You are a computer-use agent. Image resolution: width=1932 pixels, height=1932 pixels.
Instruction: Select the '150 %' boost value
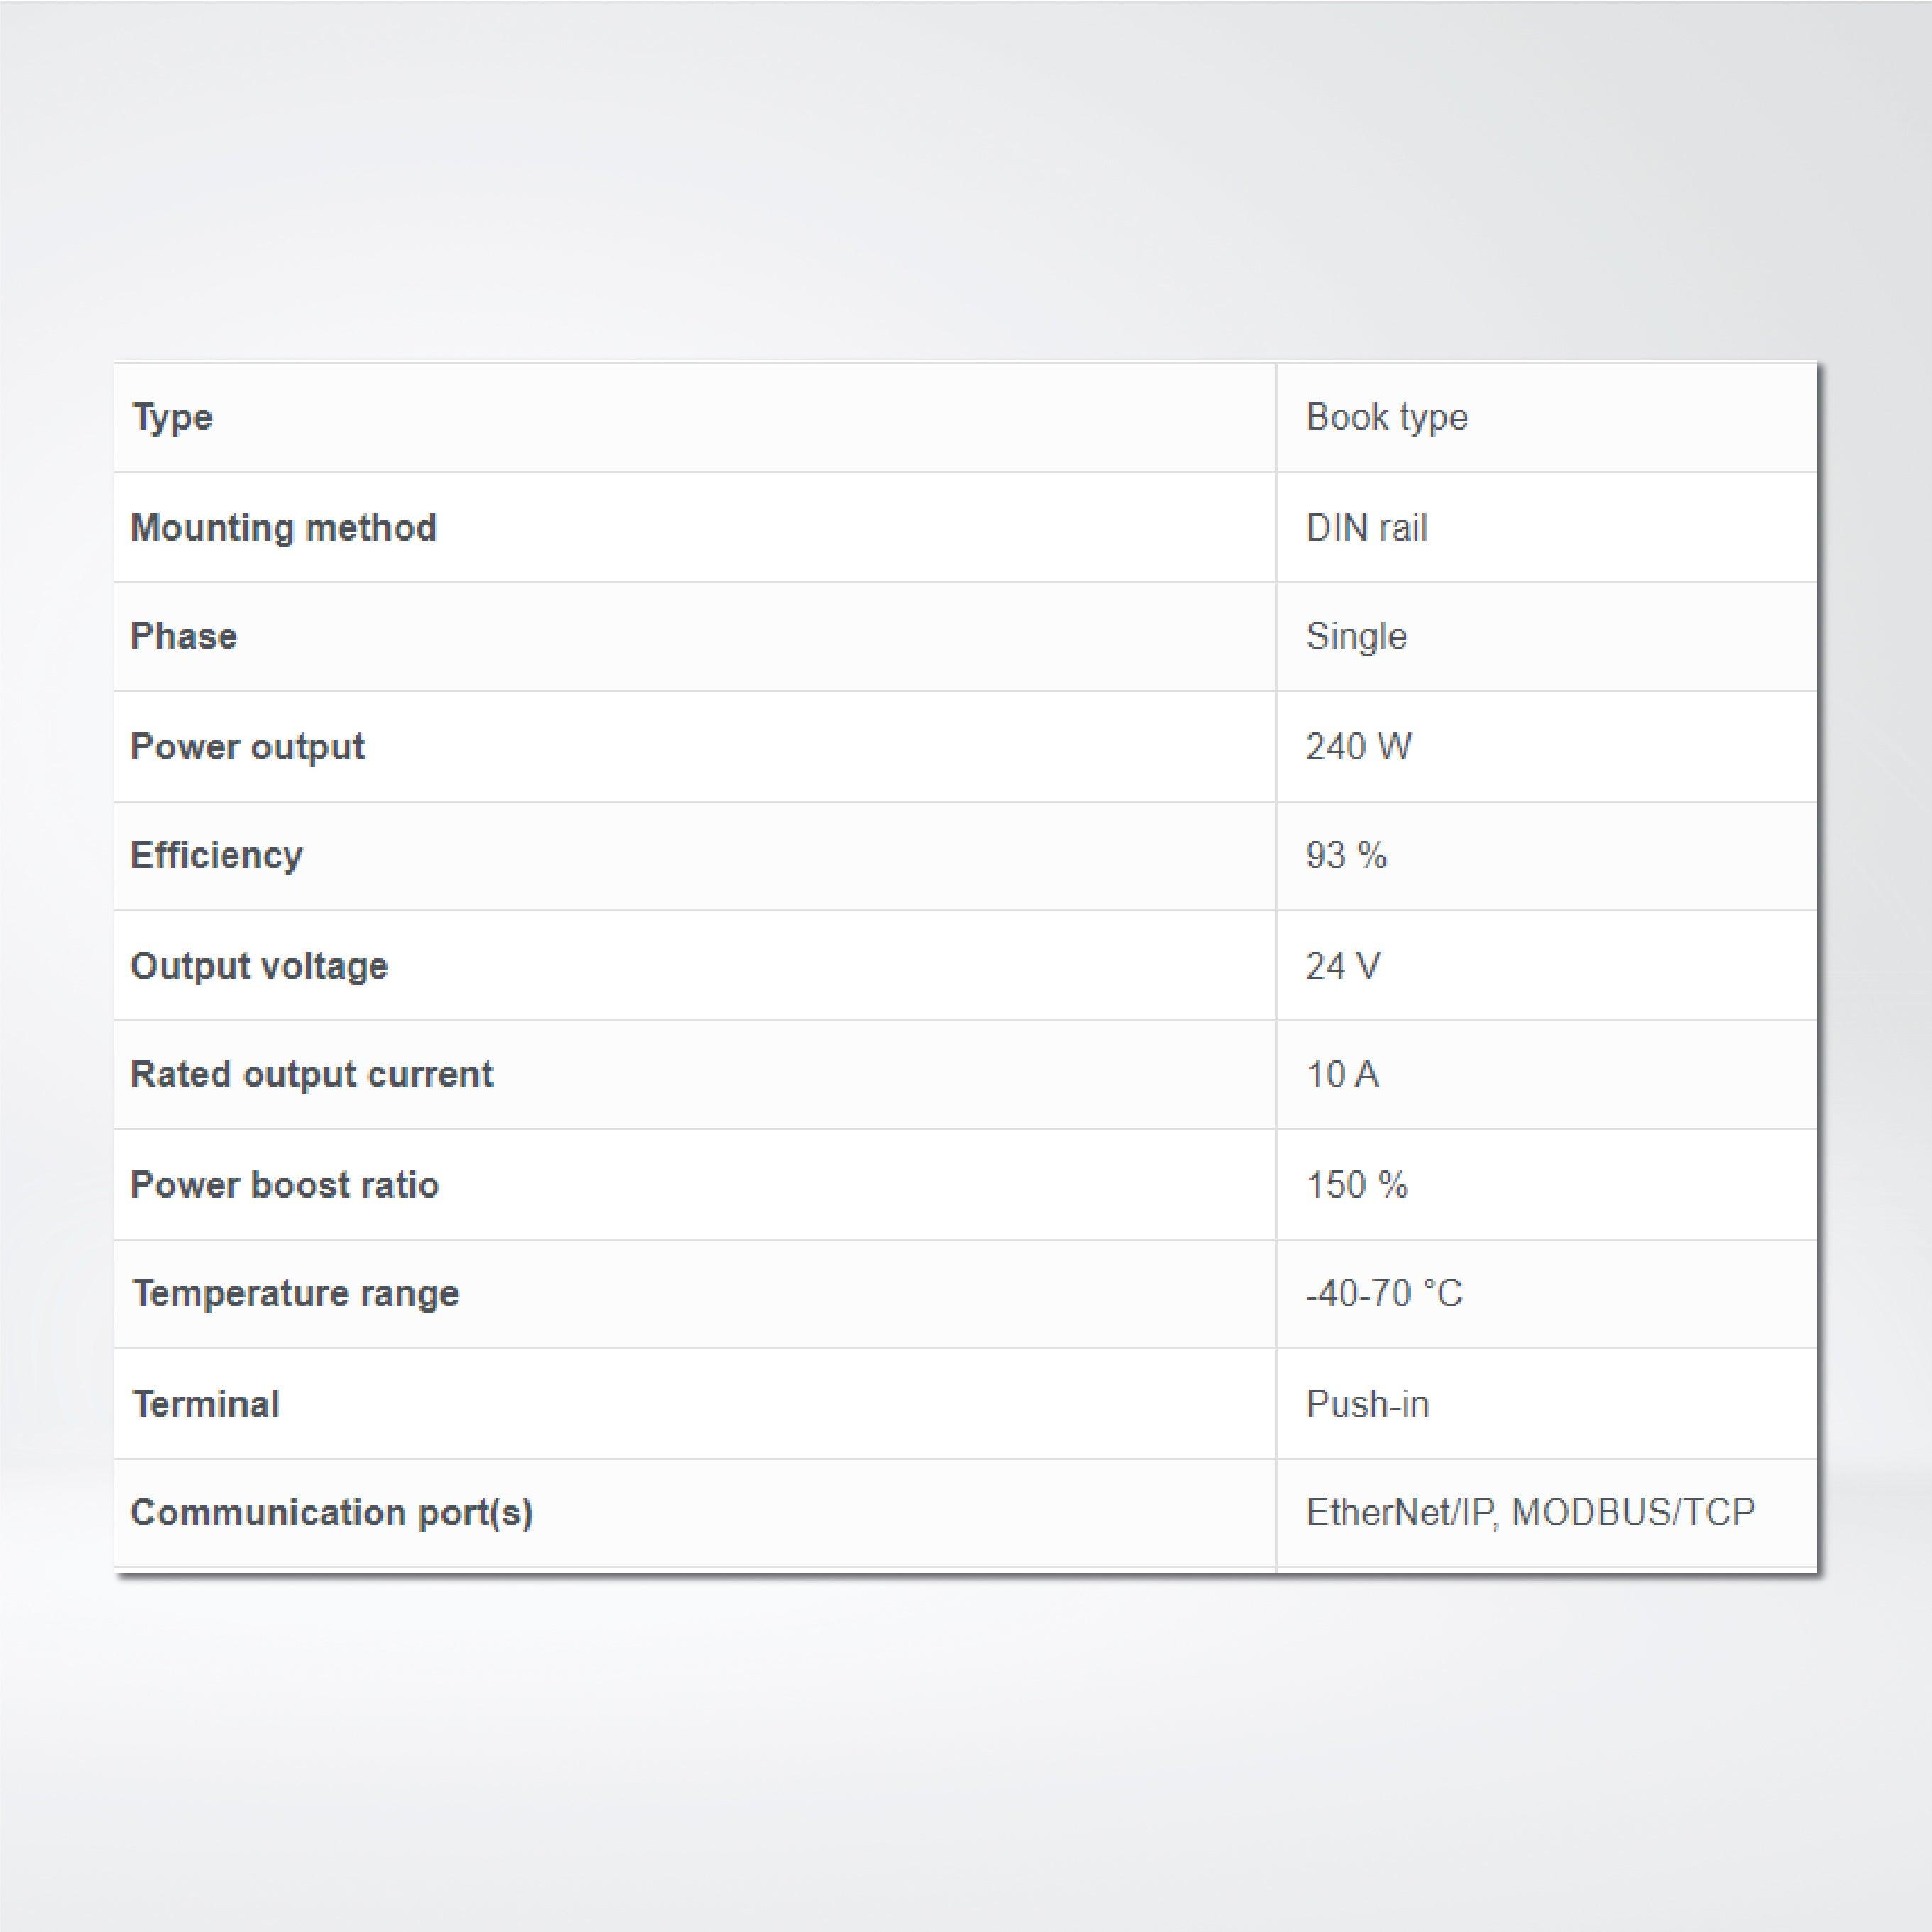[x=1357, y=1184]
